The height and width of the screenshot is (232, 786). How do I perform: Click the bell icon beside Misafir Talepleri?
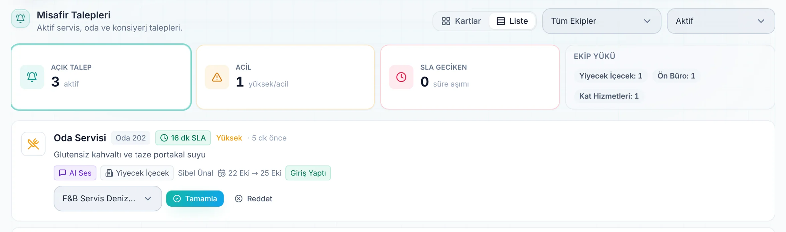pos(20,19)
